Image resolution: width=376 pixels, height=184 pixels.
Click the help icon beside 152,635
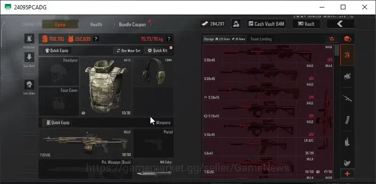[x=96, y=39]
